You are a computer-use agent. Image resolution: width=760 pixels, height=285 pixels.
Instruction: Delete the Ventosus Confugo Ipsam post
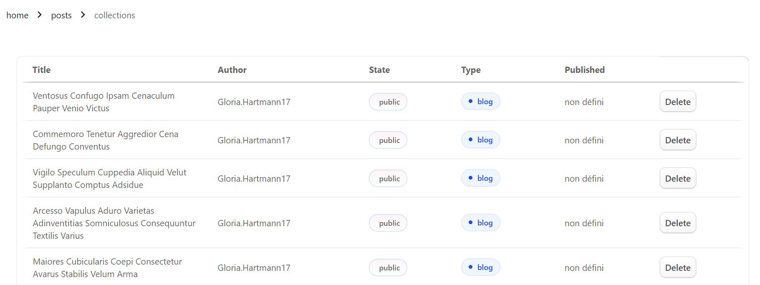[x=677, y=102]
